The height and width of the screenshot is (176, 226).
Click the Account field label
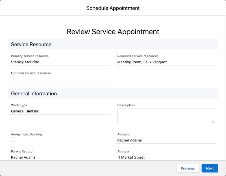(x=123, y=134)
